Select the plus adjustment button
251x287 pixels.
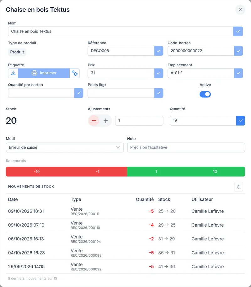106,120
